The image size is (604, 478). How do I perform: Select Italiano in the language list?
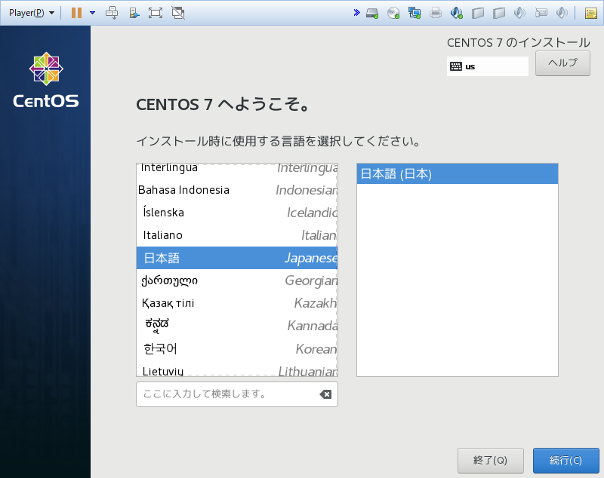pos(237,235)
